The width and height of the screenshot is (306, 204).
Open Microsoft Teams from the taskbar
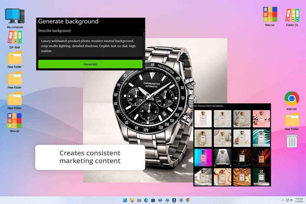160,200
